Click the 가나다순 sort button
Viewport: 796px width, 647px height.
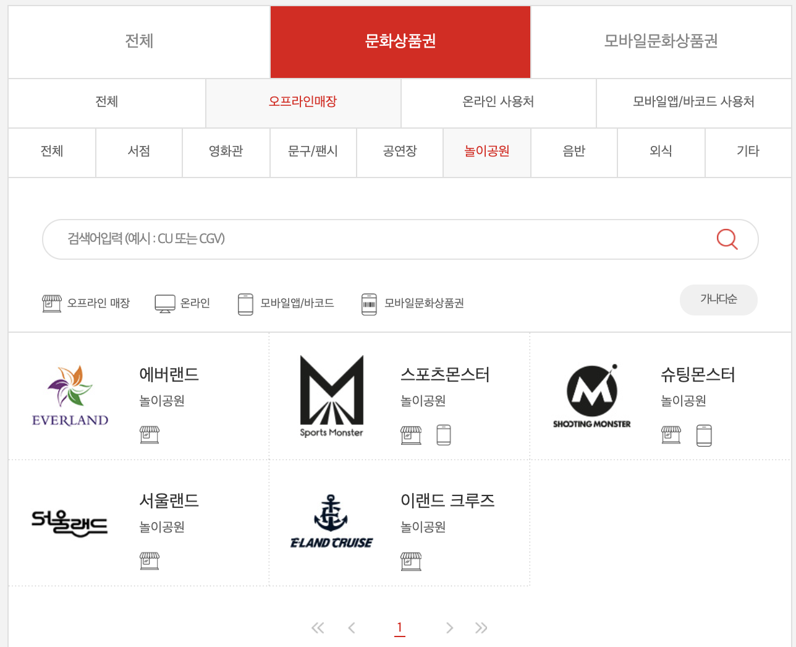[x=718, y=299]
